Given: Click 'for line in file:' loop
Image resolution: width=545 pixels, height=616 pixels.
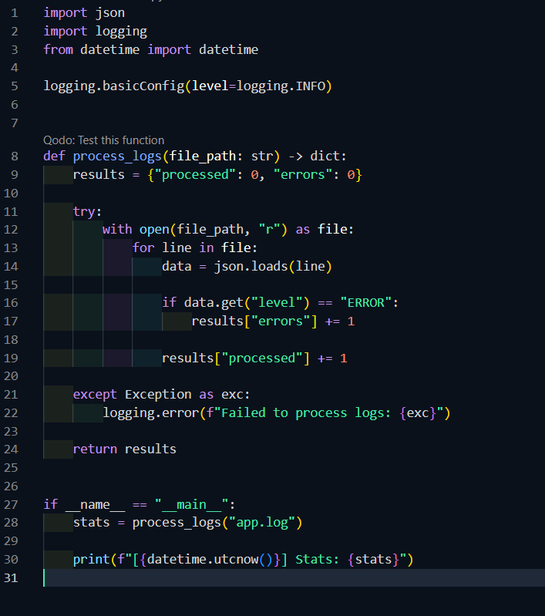Looking at the screenshot, I should [x=195, y=248].
